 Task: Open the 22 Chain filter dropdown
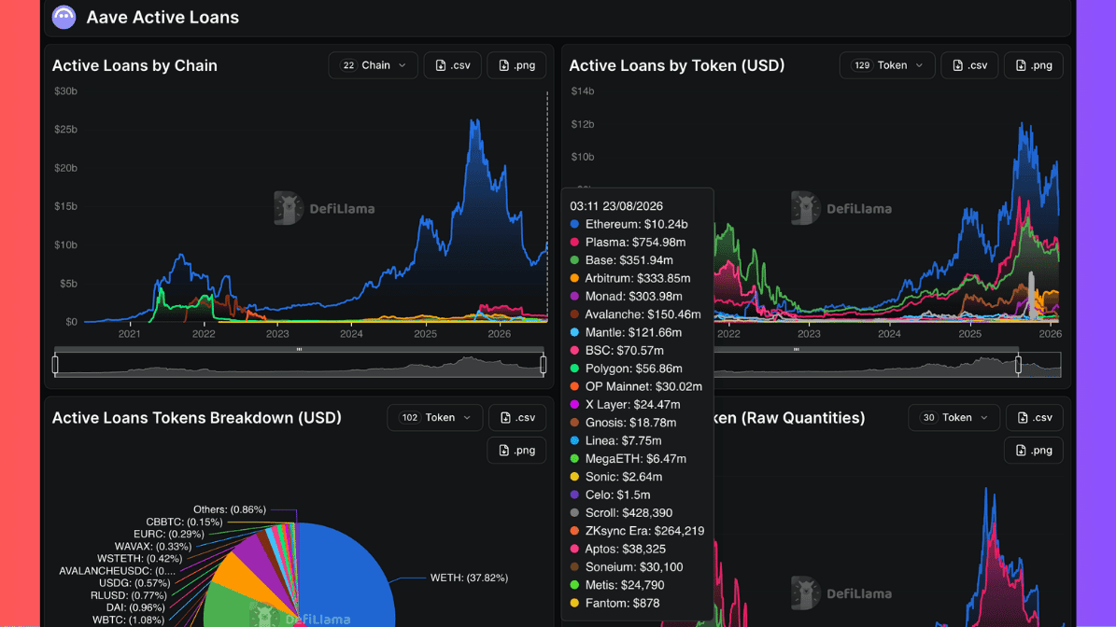(x=373, y=65)
